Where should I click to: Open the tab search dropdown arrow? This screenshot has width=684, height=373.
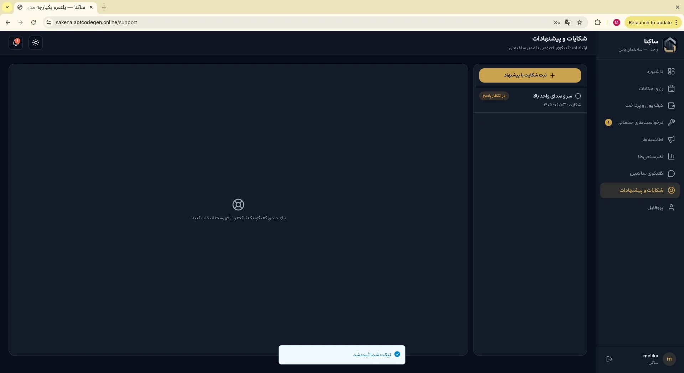pyautogui.click(x=7, y=7)
